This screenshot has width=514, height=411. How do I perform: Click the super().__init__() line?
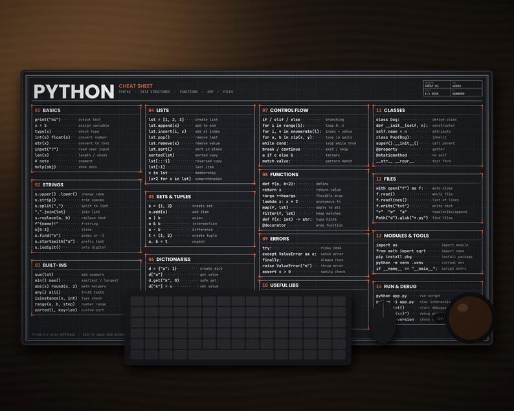pyautogui.click(x=397, y=143)
